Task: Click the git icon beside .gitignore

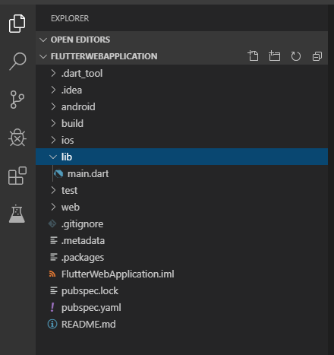Action: coord(52,223)
